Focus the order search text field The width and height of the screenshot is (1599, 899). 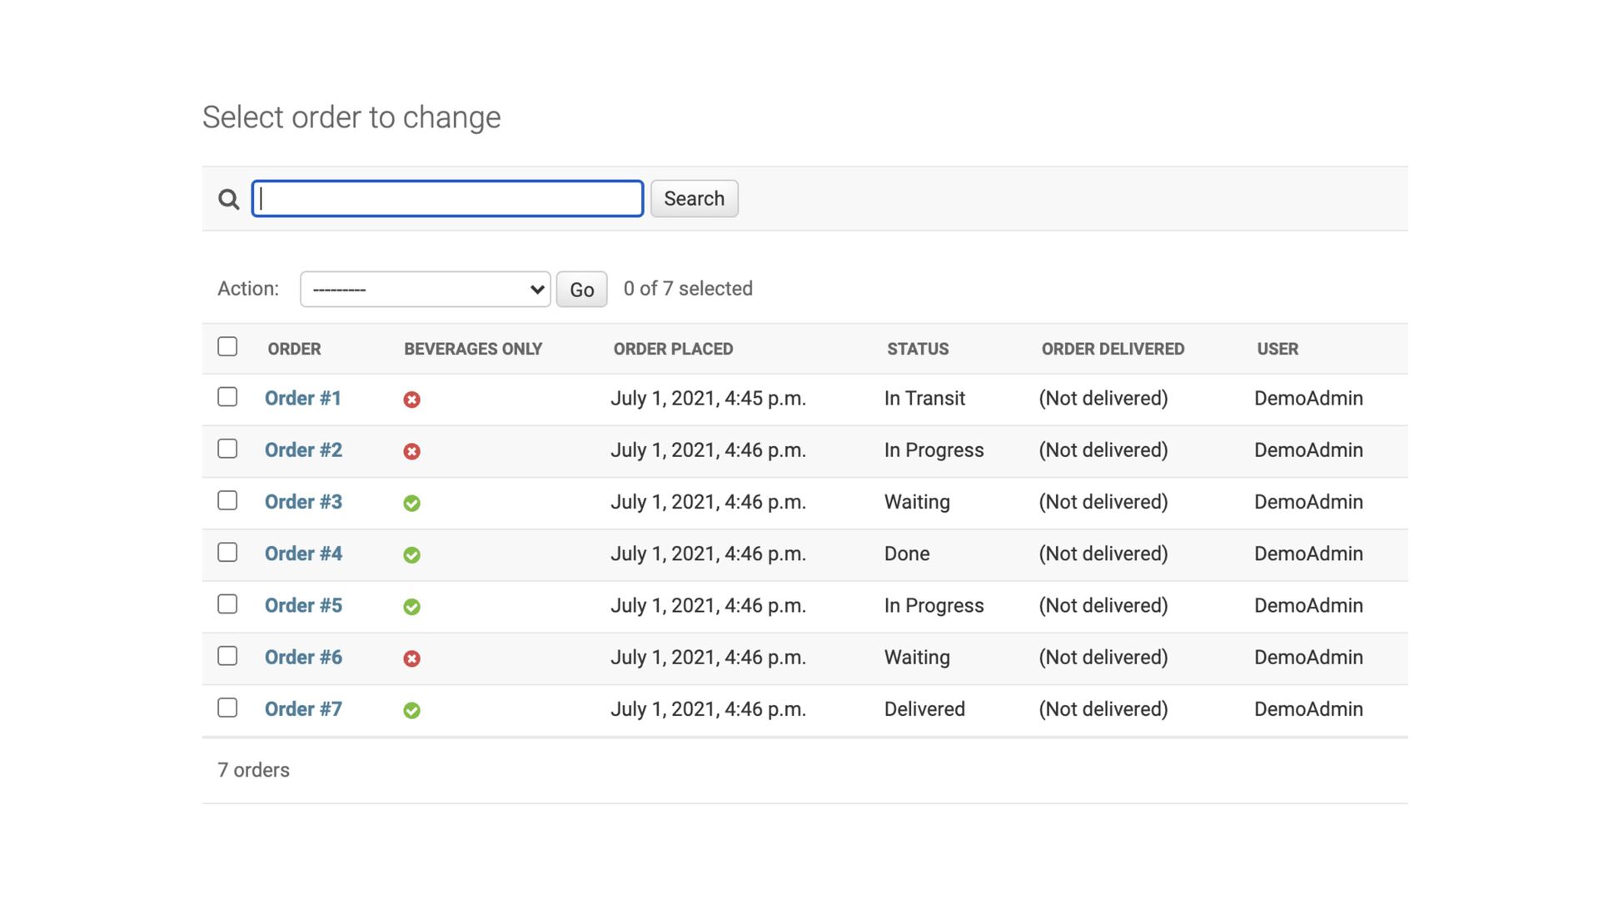pos(447,199)
